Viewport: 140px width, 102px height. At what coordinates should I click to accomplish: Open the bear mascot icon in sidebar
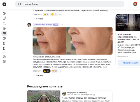click(4, 62)
